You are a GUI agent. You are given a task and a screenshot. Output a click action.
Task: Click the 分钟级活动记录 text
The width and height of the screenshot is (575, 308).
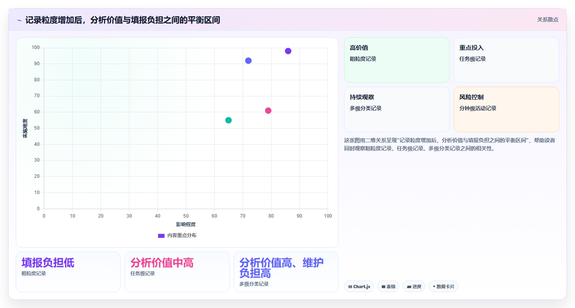point(478,109)
